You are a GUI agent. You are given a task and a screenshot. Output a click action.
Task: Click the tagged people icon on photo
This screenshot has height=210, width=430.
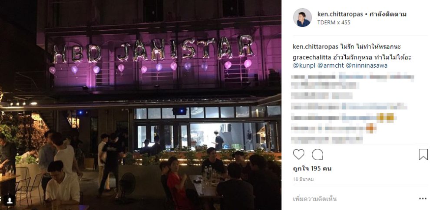[10, 200]
